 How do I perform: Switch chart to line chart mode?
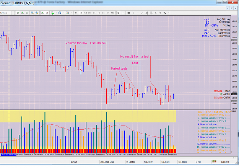click(x=27, y=13)
